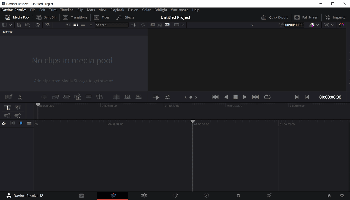Open the timeline resolution dropdown
Viewport: 350px width, 200px height.
183,25
